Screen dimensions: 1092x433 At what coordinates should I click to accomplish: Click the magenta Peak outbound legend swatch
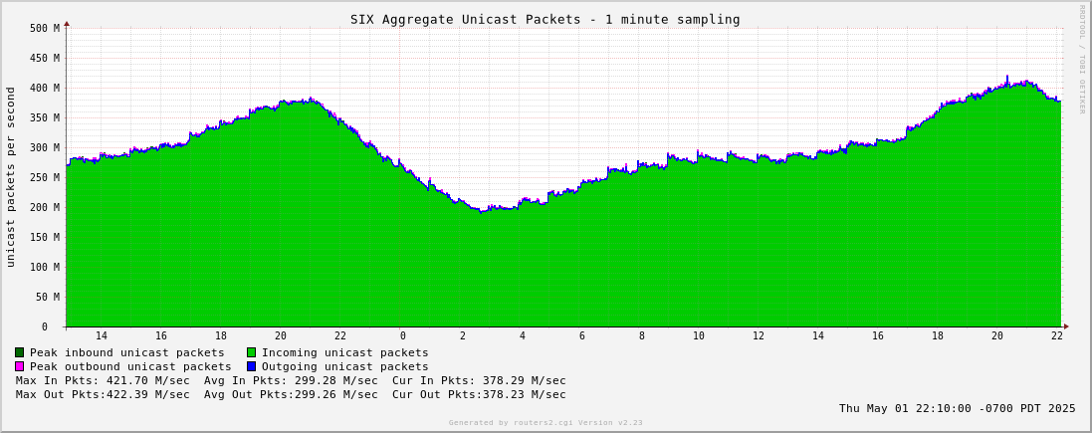[20, 366]
